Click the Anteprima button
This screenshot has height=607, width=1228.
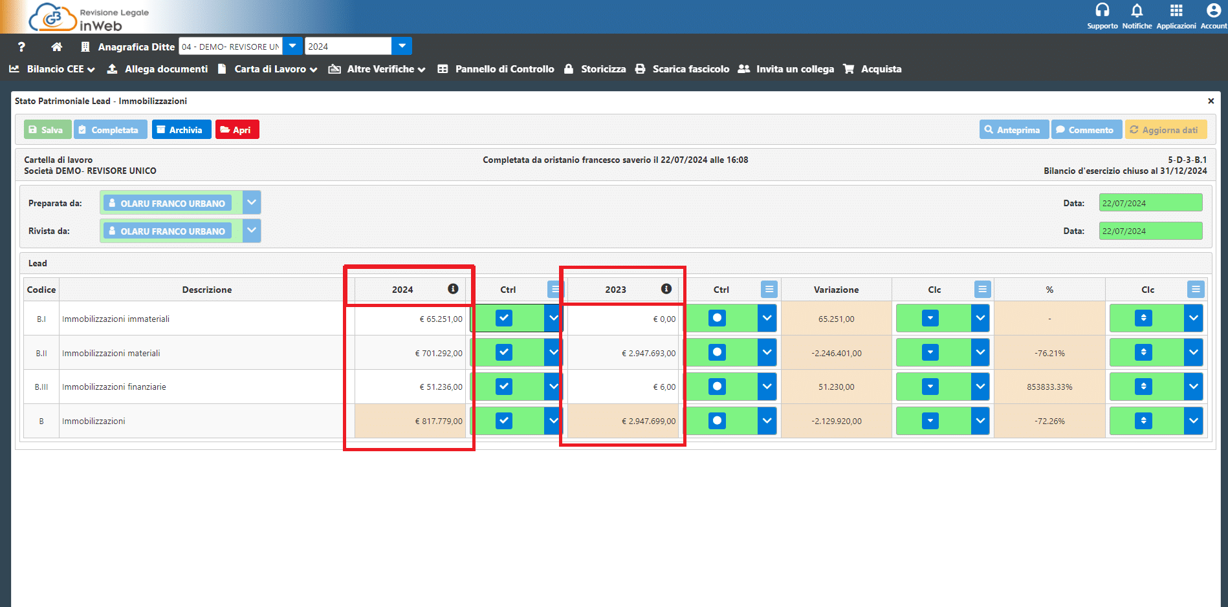pos(1013,130)
